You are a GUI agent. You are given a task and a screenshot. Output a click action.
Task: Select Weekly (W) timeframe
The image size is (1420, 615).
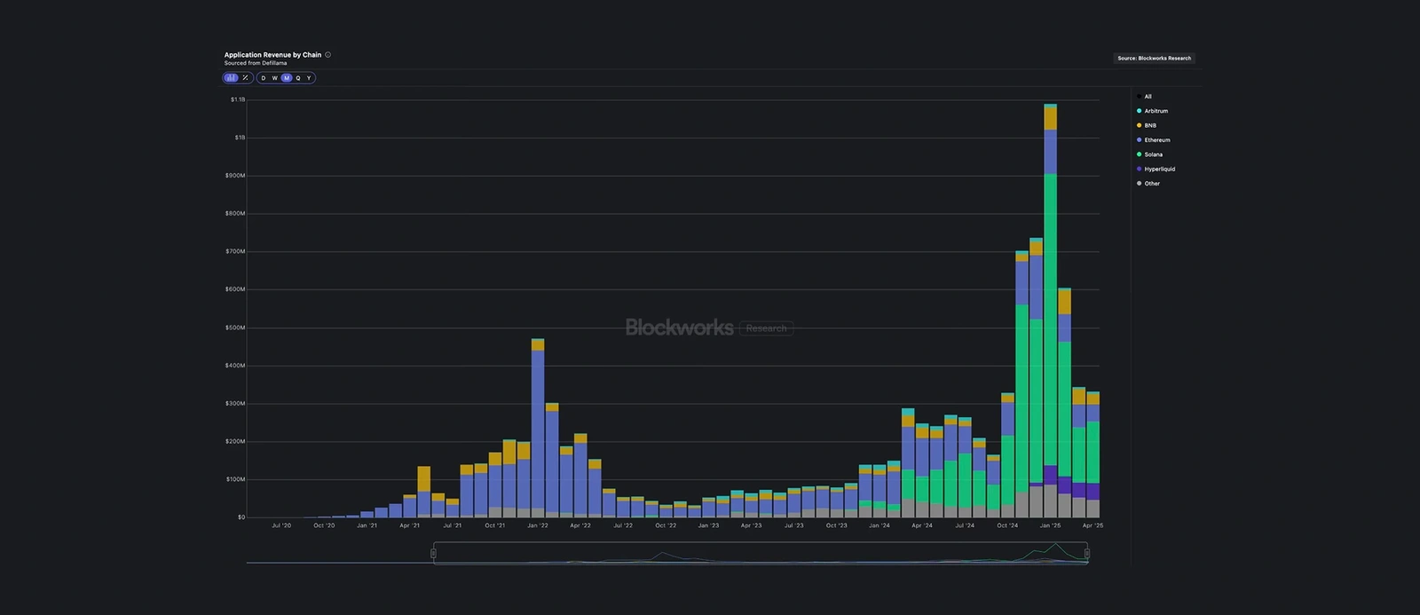tap(275, 78)
